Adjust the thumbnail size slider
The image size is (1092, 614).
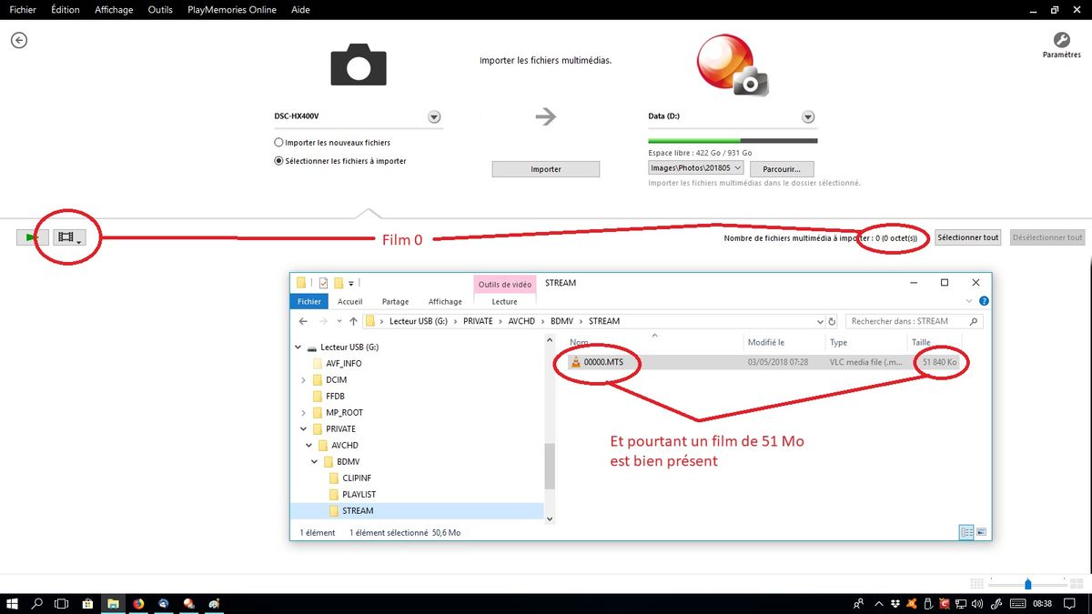[1027, 584]
